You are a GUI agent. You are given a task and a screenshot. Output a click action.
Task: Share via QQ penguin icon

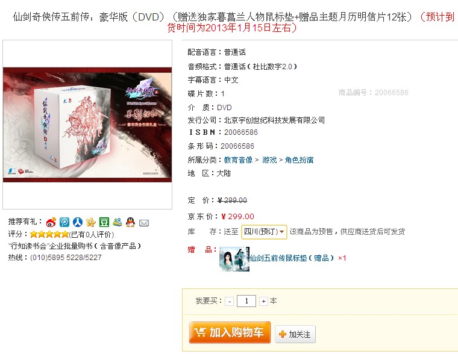[131, 222]
